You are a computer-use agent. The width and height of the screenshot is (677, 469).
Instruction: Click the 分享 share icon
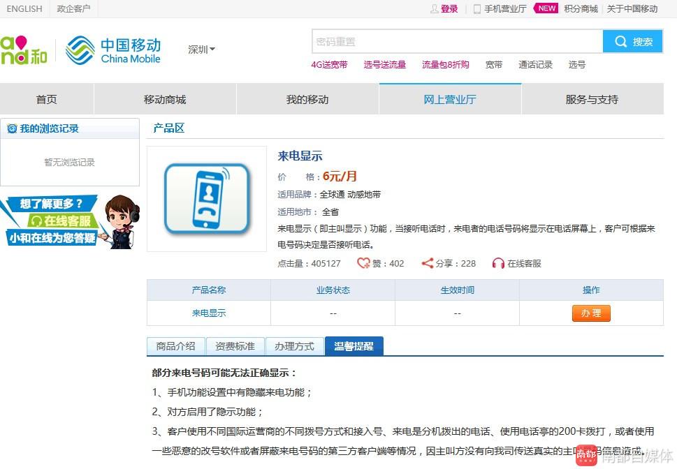click(426, 263)
